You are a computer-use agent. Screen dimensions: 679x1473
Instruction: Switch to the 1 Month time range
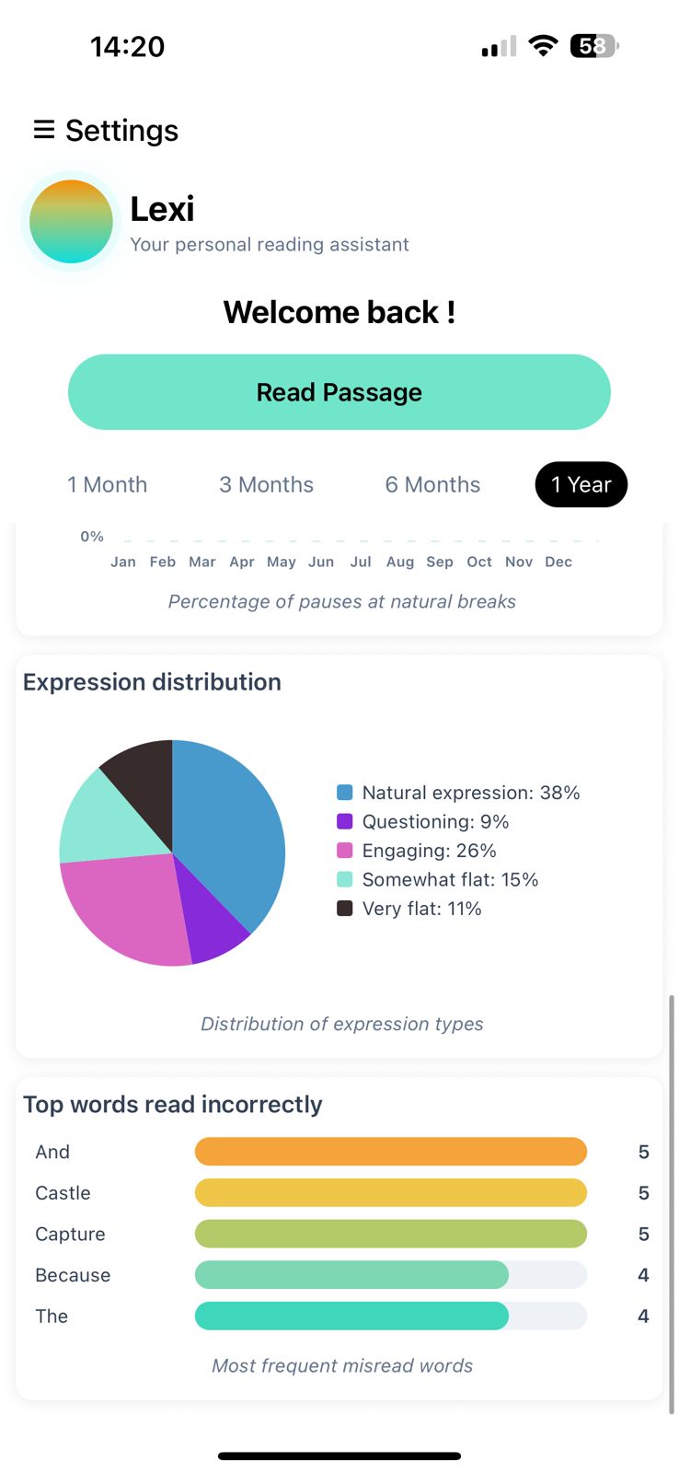(107, 484)
